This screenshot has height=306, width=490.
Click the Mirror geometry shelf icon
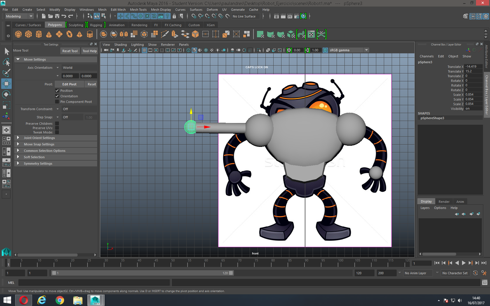(x=124, y=34)
